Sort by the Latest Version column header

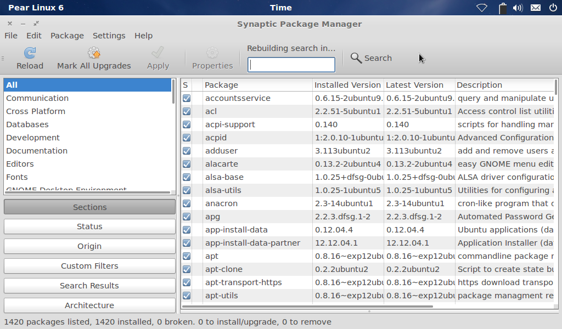pyautogui.click(x=419, y=85)
